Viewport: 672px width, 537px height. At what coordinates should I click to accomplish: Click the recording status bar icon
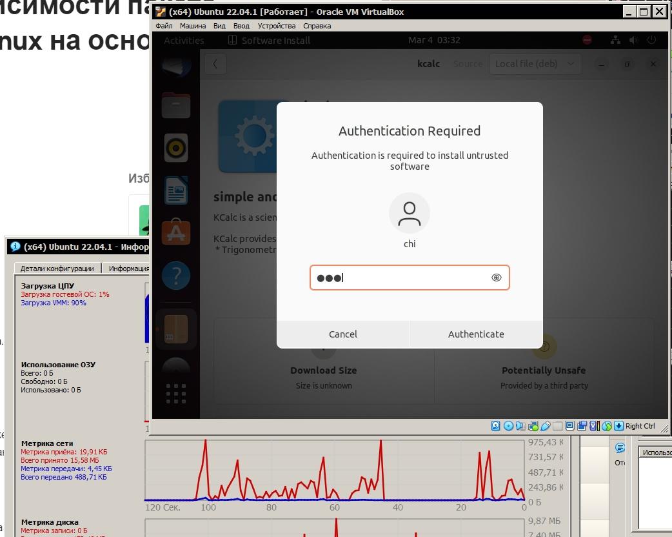click(x=582, y=426)
